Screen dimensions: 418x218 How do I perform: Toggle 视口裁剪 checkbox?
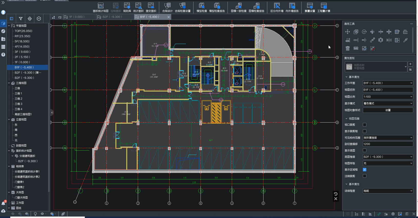click(x=365, y=125)
